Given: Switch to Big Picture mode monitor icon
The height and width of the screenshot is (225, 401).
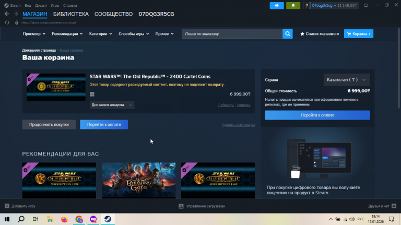Looking at the screenshot, I should [366, 5].
